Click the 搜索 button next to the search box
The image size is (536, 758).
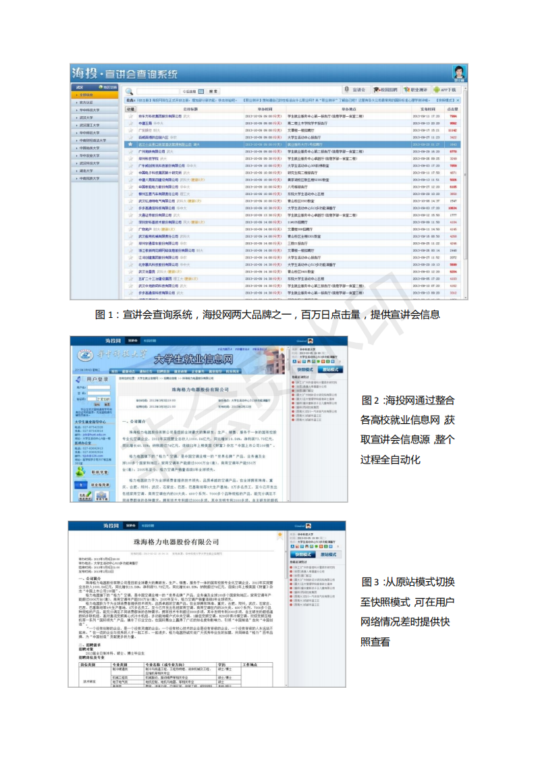pyautogui.click(x=213, y=91)
